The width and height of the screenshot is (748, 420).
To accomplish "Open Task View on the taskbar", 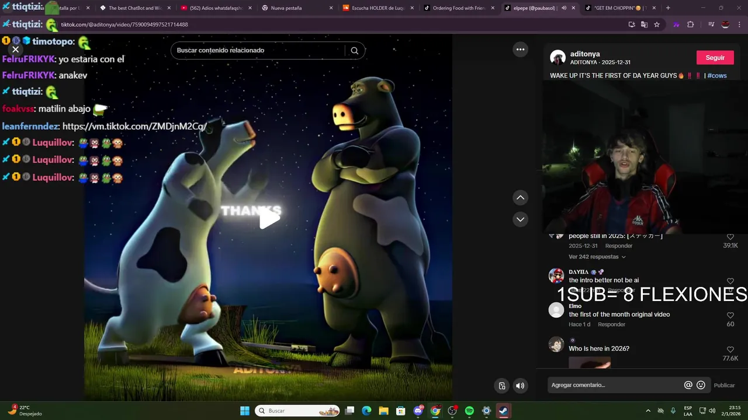I will point(349,411).
